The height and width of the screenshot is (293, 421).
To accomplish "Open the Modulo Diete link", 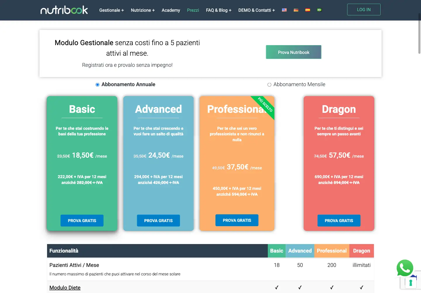I will pos(65,288).
